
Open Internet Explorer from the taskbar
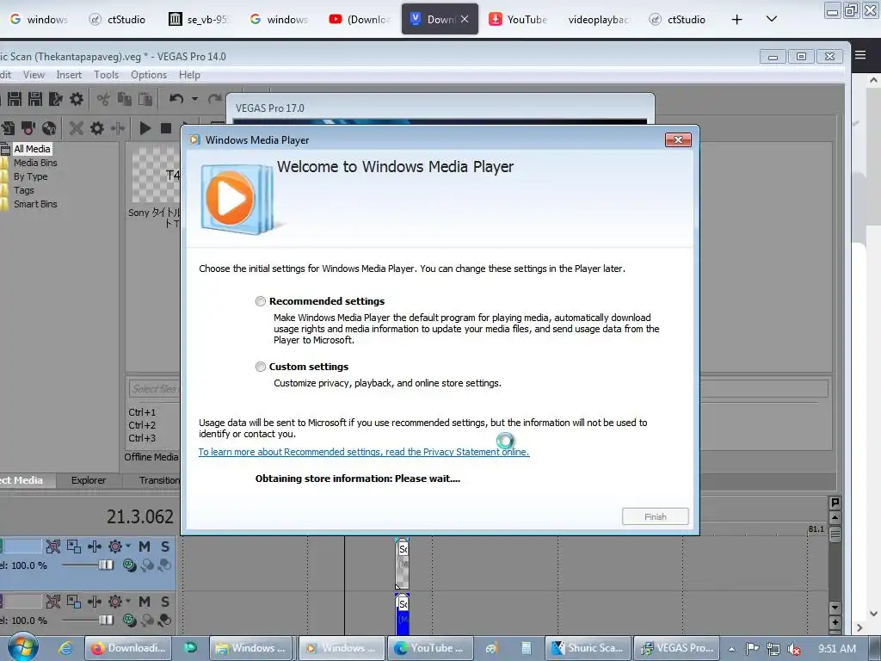pyautogui.click(x=65, y=648)
